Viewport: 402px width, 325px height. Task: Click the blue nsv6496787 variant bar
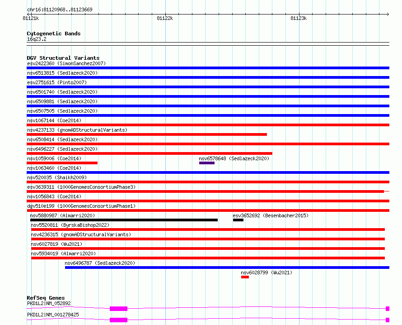point(227,268)
